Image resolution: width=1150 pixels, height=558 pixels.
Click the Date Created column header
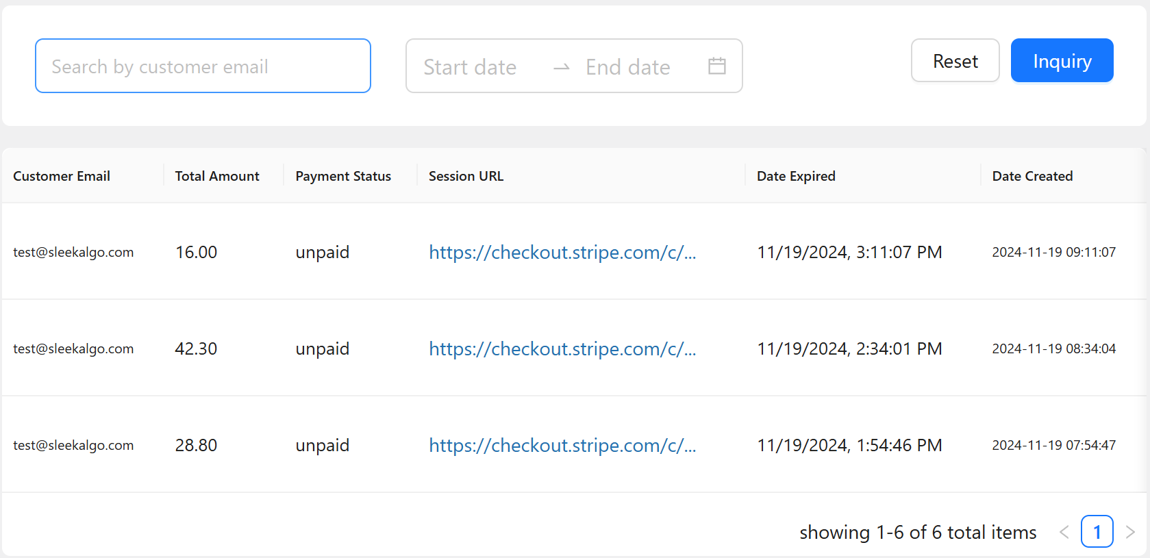click(x=1032, y=176)
